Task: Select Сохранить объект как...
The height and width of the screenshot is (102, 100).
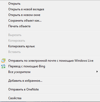Action: coord(53,21)
